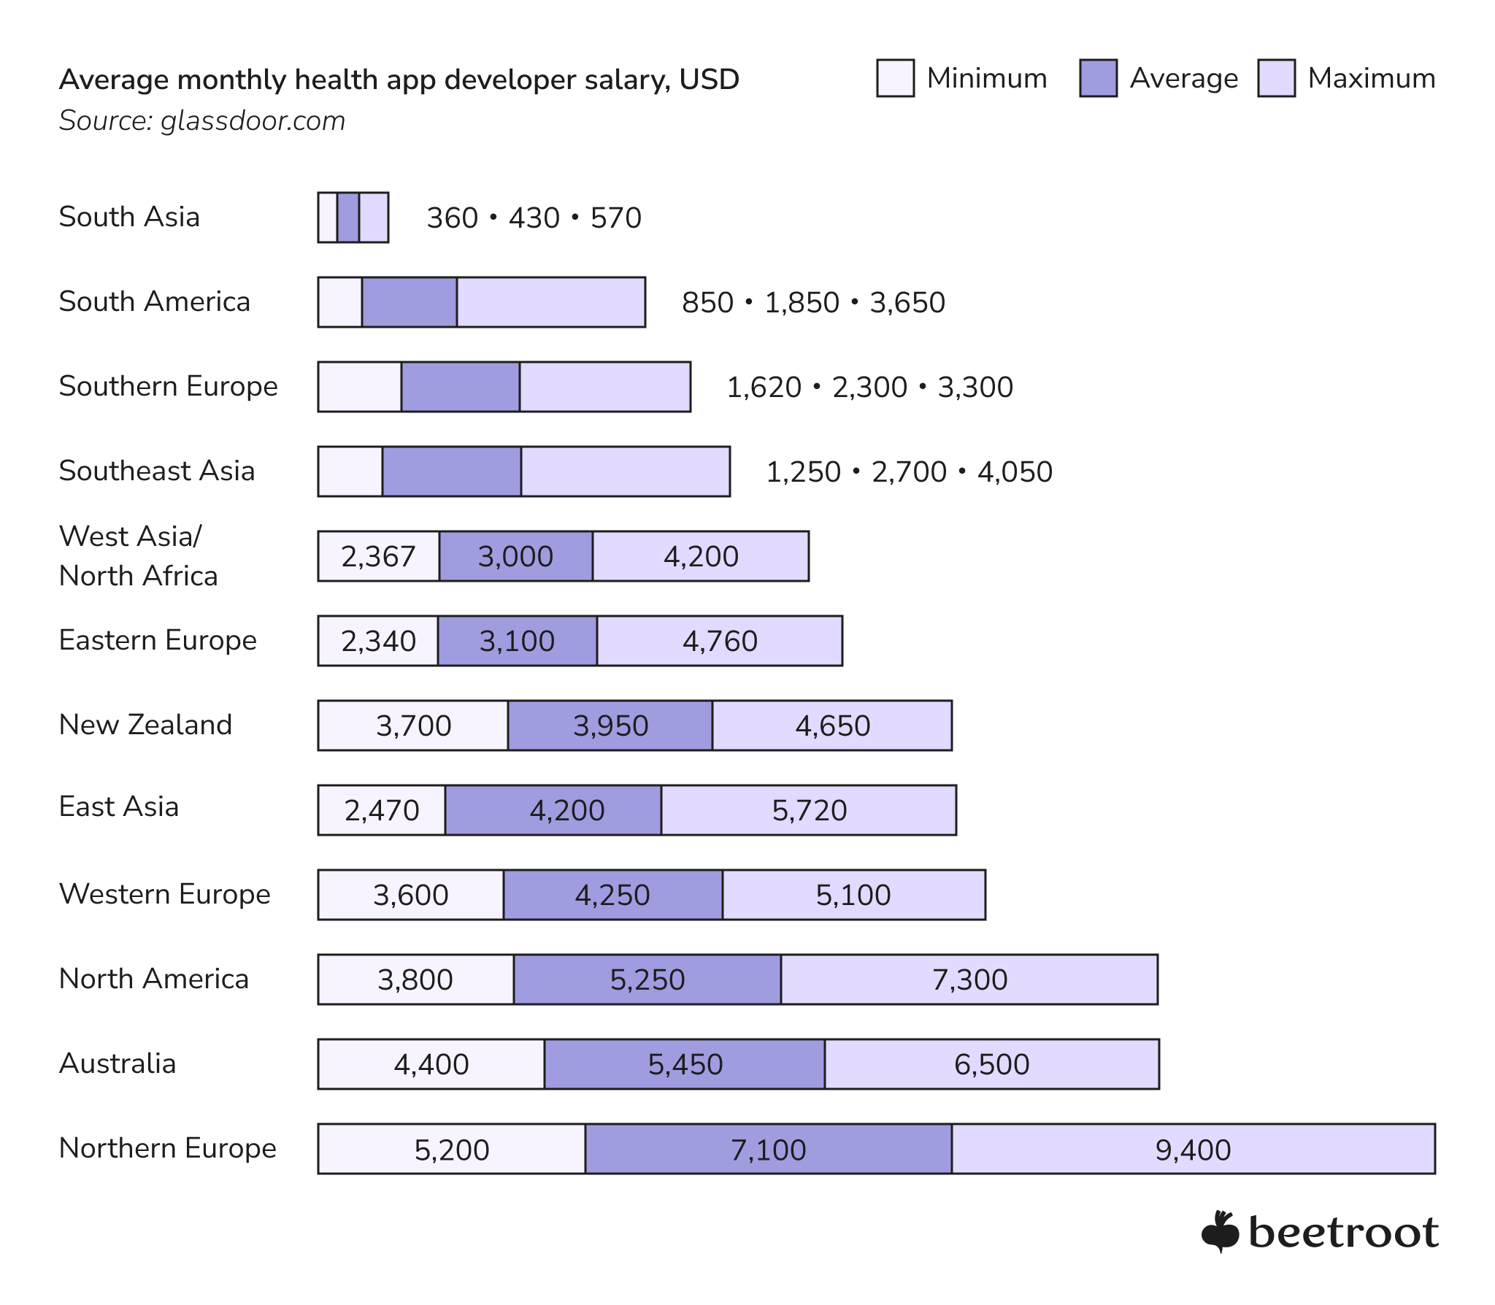The height and width of the screenshot is (1305, 1495).
Task: Click the chart title about developer salary
Action: click(x=399, y=80)
